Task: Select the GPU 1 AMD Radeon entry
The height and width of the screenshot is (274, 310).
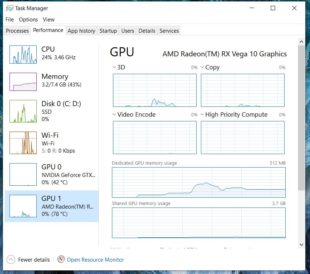Action: (52, 206)
